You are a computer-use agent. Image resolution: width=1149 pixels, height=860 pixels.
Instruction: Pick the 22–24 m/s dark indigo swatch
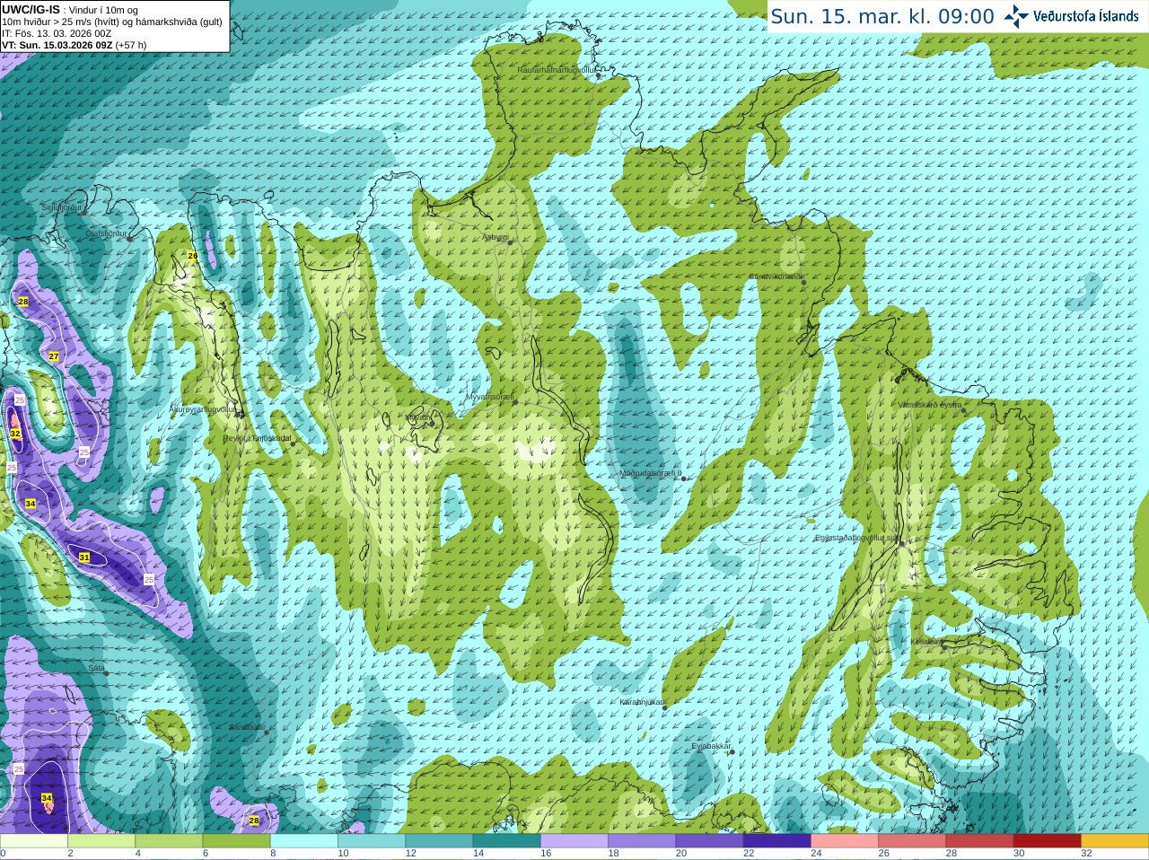click(x=777, y=841)
